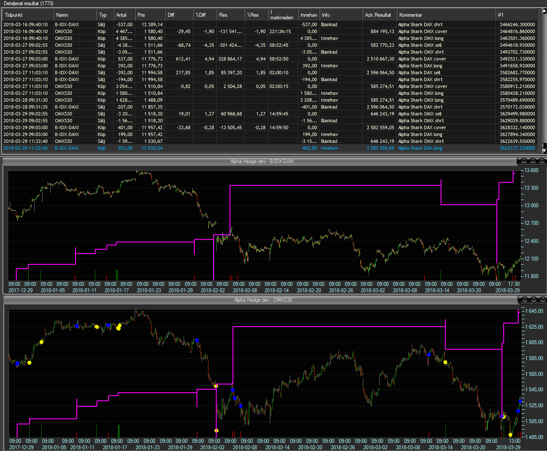Screen dimensions: 547x451
Task: Click leftmost round button on B-IDX-DAXI chart header
Action: pos(523,161)
